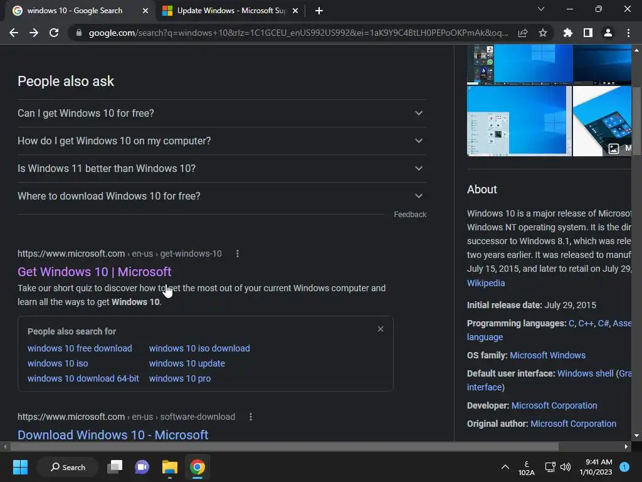
Task: Open the tilted tablet Windows image thumbnail
Action: click(602, 121)
